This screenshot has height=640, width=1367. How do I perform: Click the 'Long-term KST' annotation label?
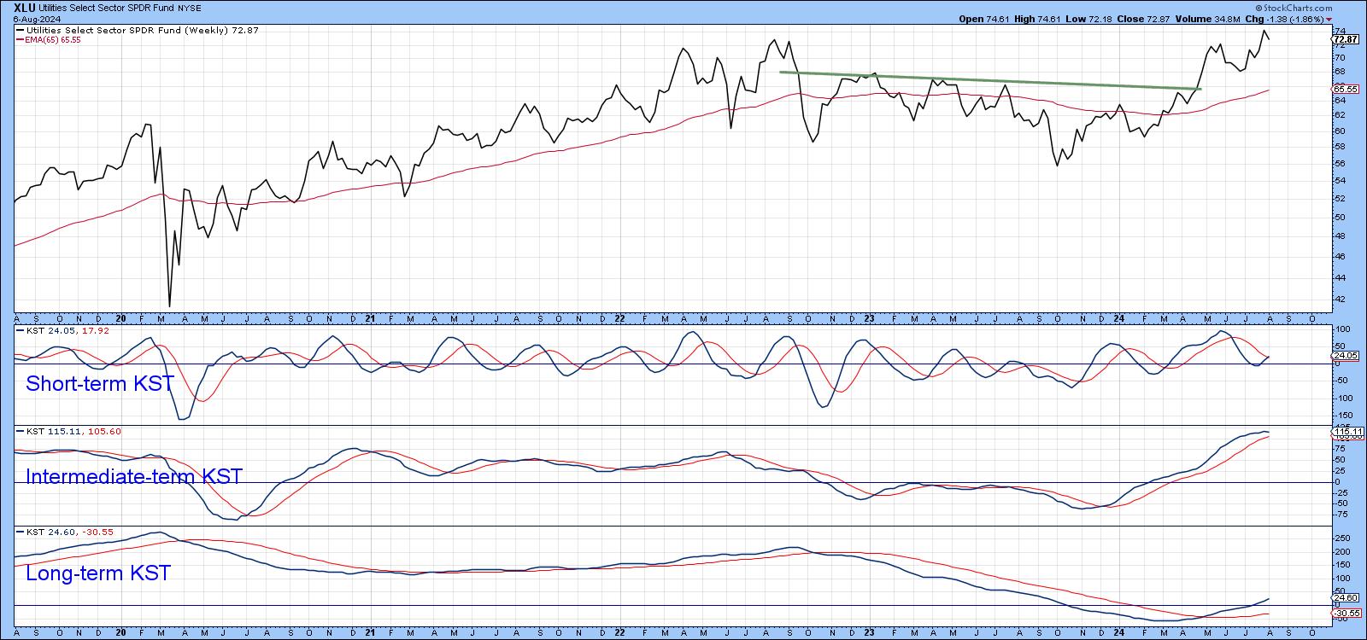pyautogui.click(x=98, y=573)
